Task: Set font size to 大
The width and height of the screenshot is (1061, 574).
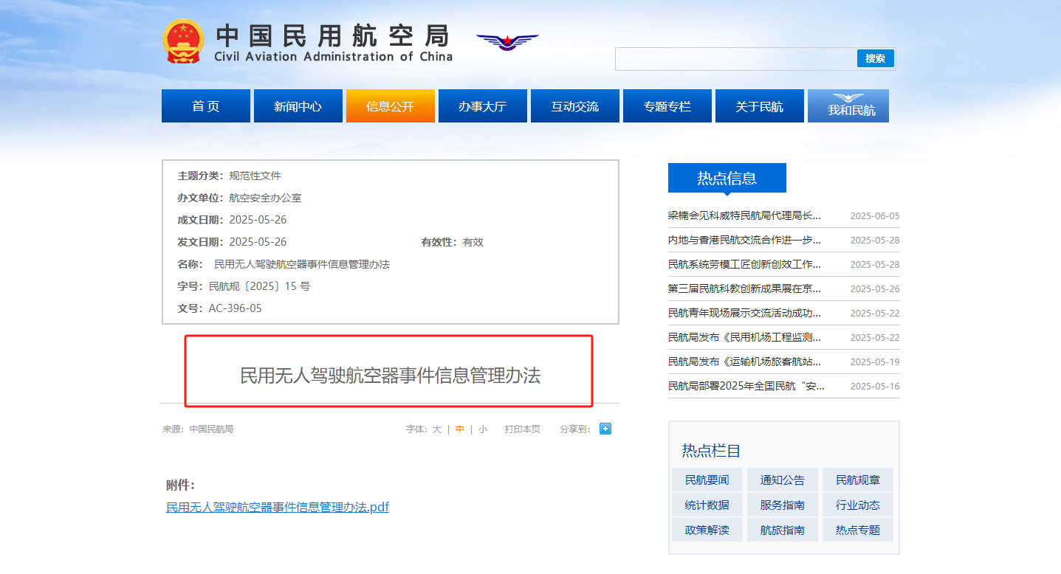Action: click(x=437, y=429)
